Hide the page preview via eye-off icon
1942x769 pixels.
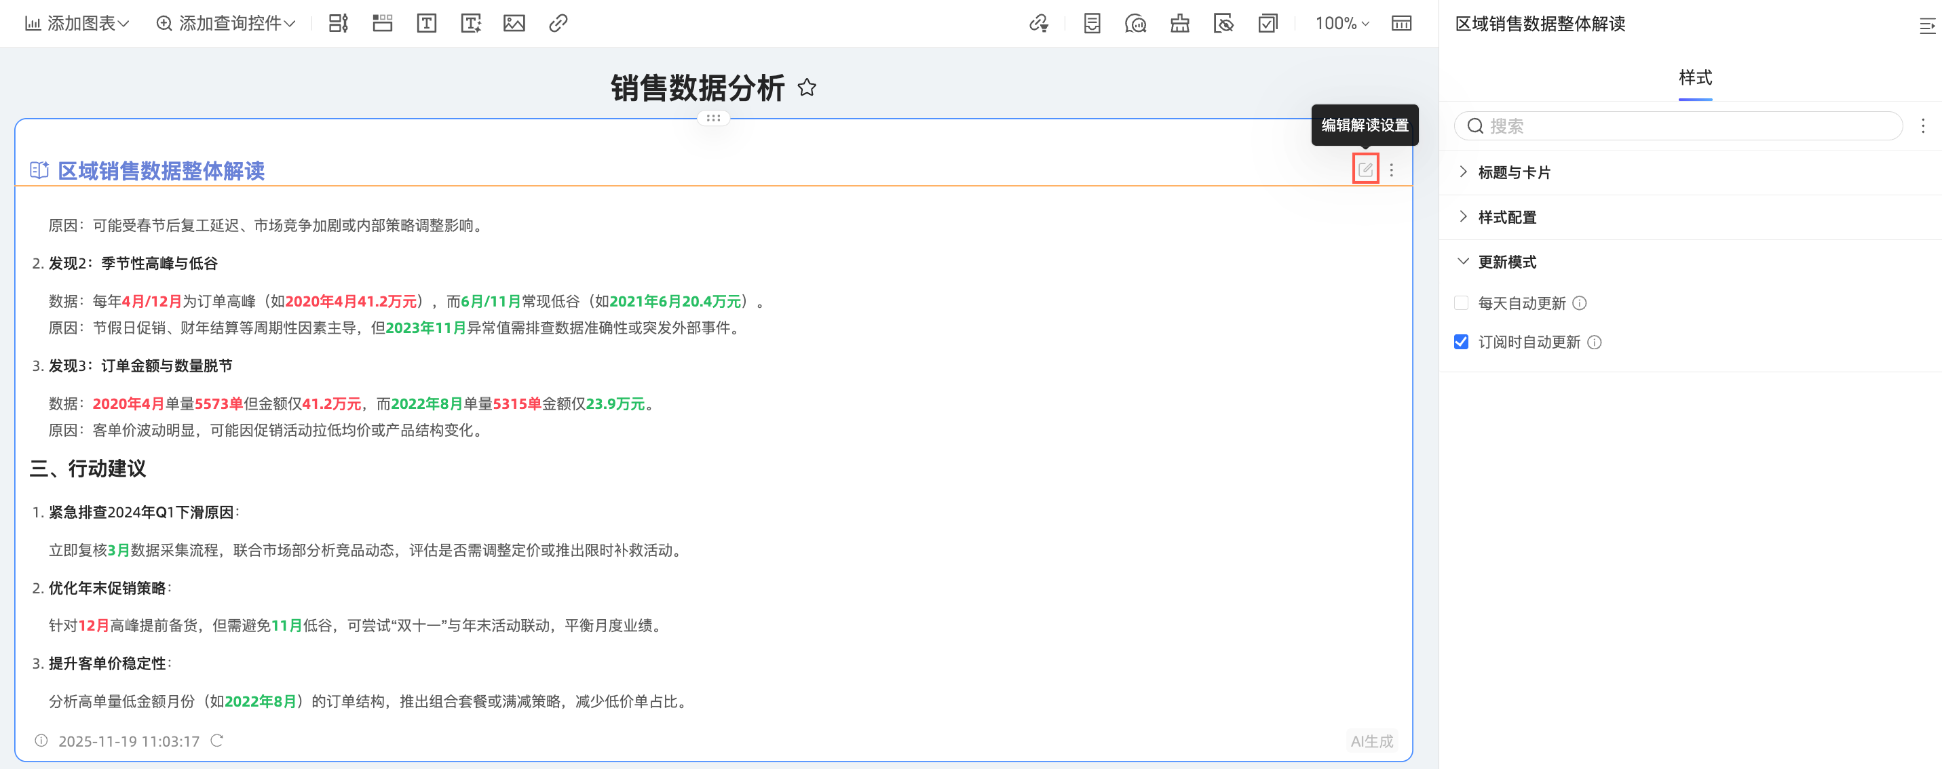[1223, 23]
